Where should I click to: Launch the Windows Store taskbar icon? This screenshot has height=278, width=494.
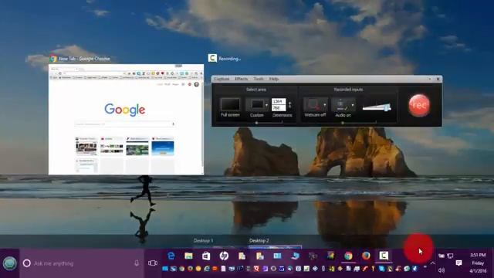coord(206,256)
